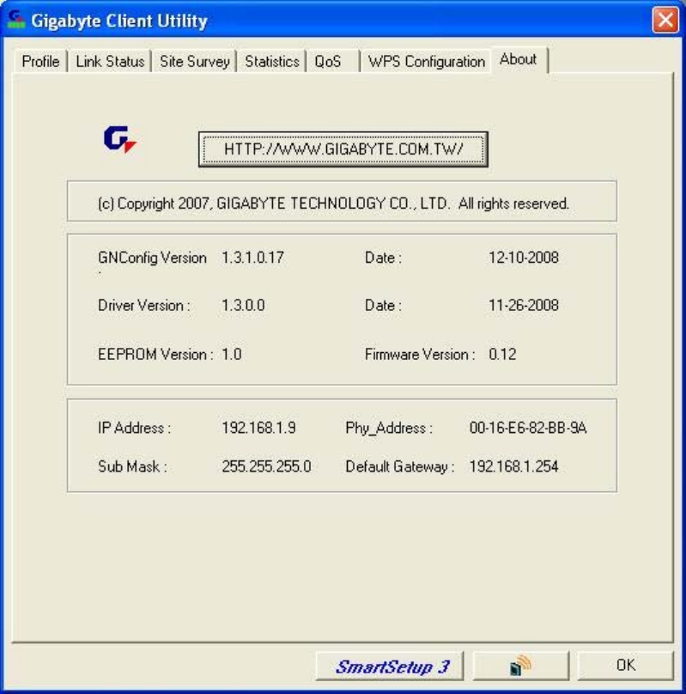Visit HTTP://WWW.GIGABYTE.COM.TW/ link button

[x=343, y=149]
